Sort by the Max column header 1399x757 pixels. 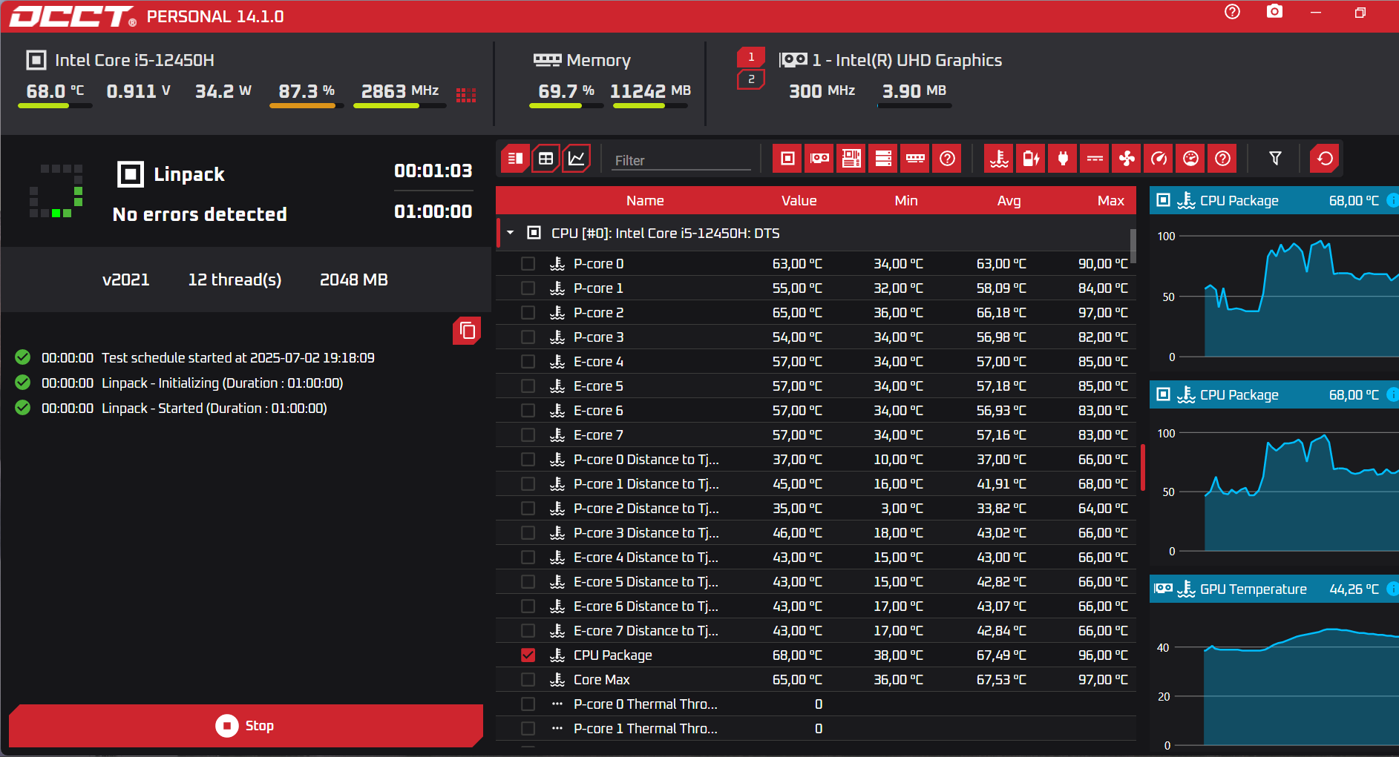[x=1111, y=201]
